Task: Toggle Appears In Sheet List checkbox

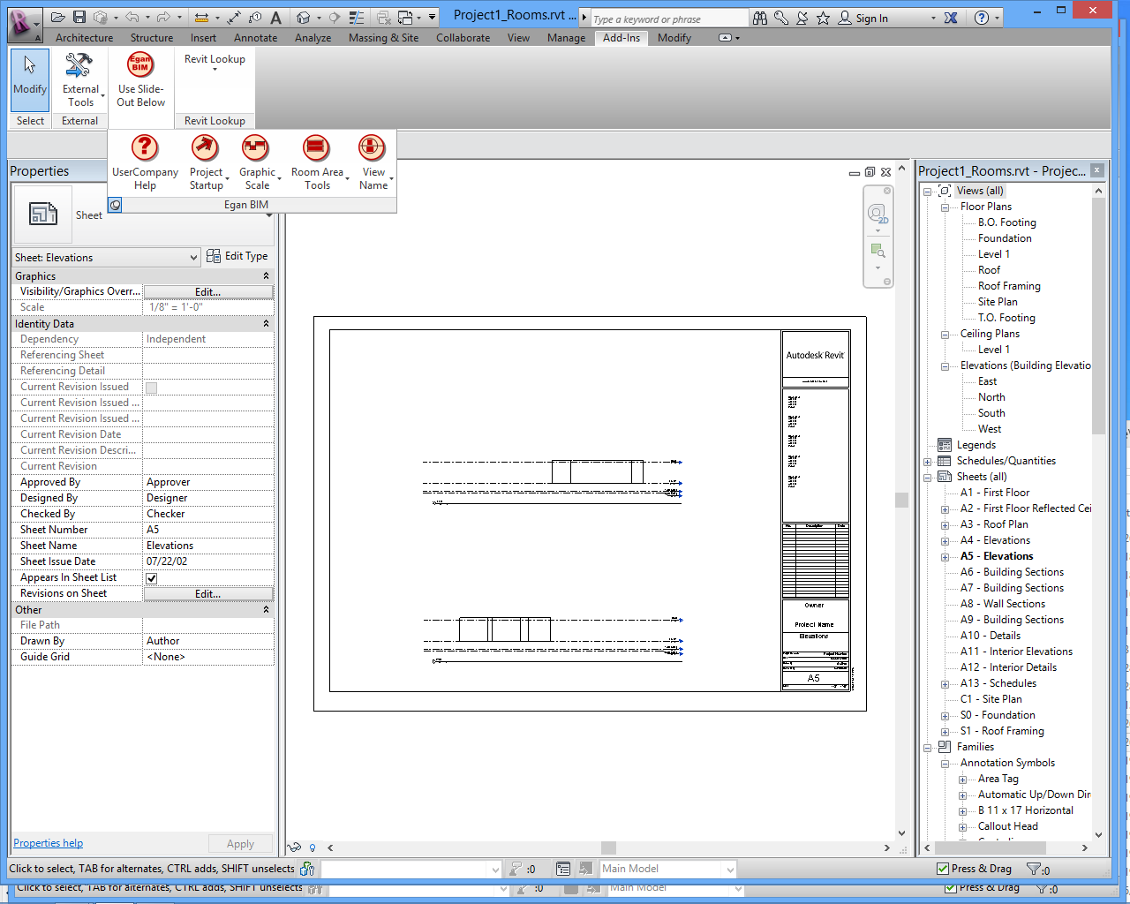Action: [x=152, y=578]
